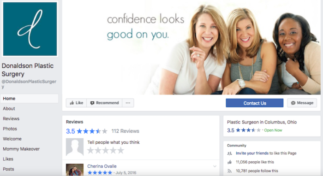Click the Community heading
This screenshot has width=323, height=176.
(x=236, y=146)
